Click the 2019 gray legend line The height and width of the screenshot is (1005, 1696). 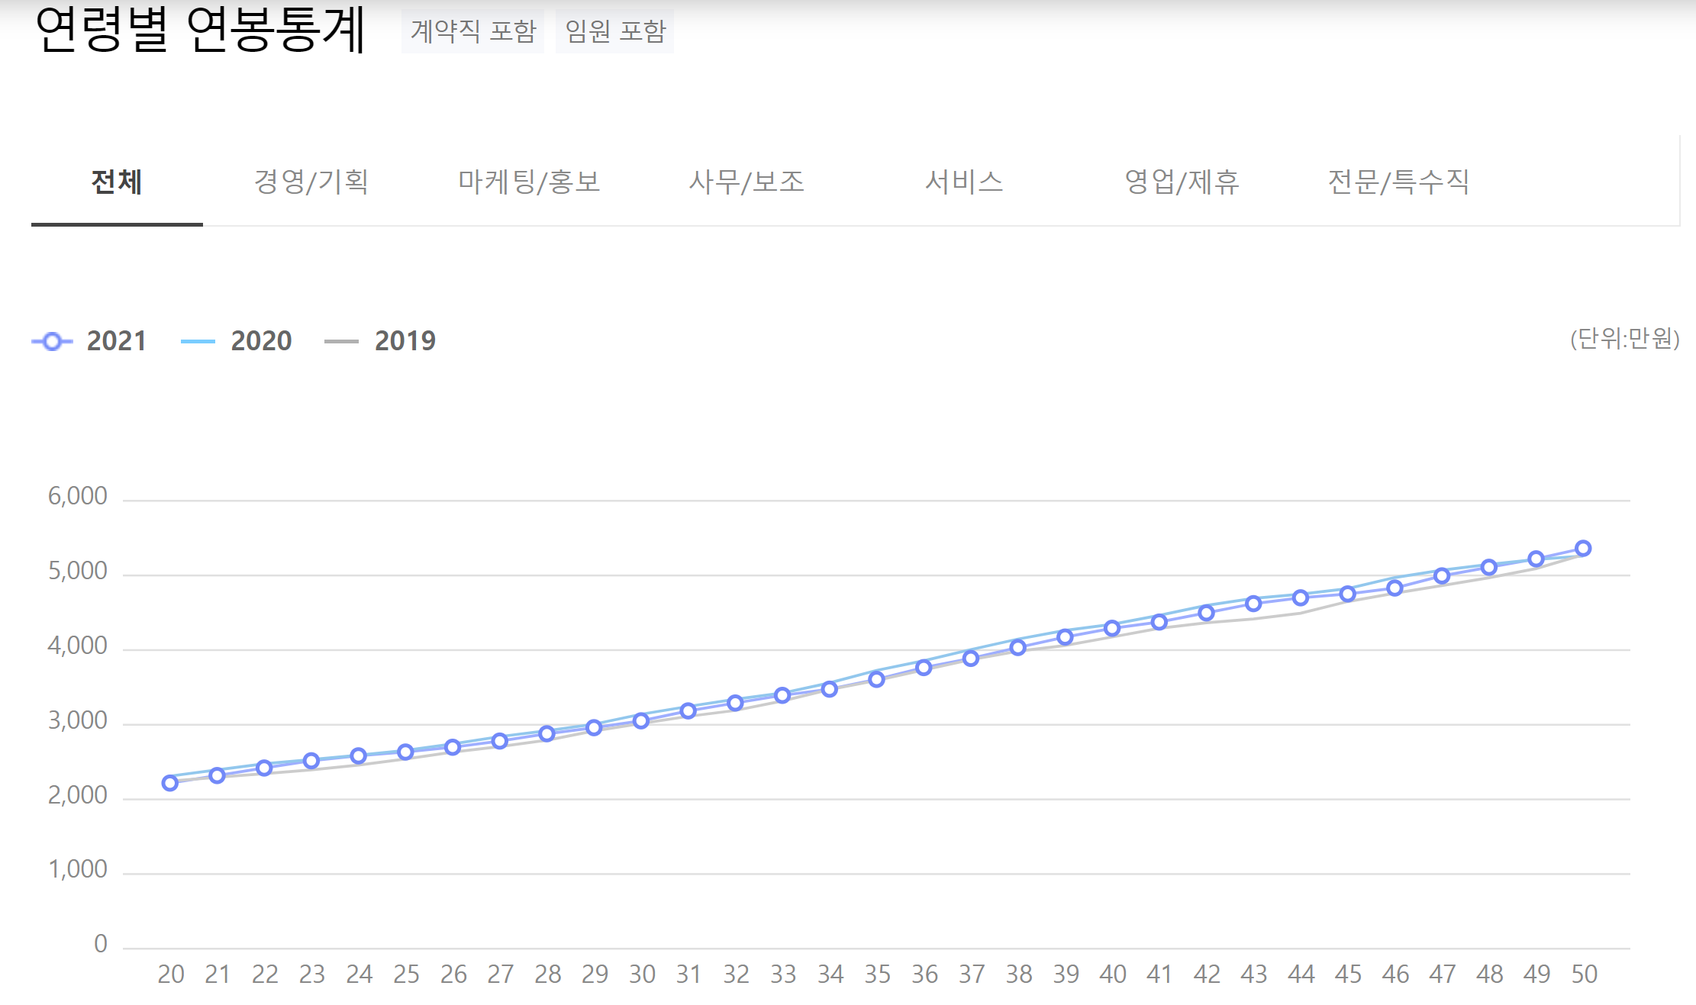(x=341, y=342)
